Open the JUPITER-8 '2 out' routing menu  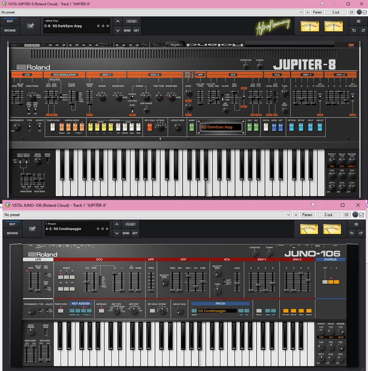click(336, 12)
